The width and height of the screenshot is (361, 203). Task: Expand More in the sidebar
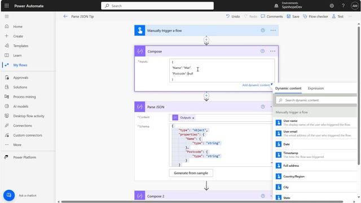tap(17, 145)
